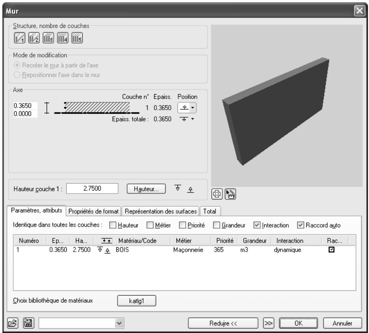Enable identical Priorité checkbox
369x333 pixels.
click(x=182, y=225)
